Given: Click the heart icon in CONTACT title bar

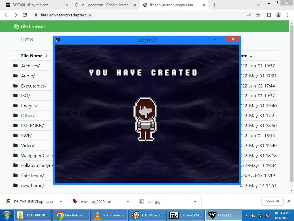Looking at the screenshot, I should tap(58, 40).
